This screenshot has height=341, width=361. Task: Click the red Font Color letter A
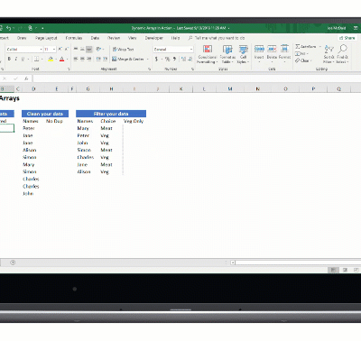coord(61,59)
